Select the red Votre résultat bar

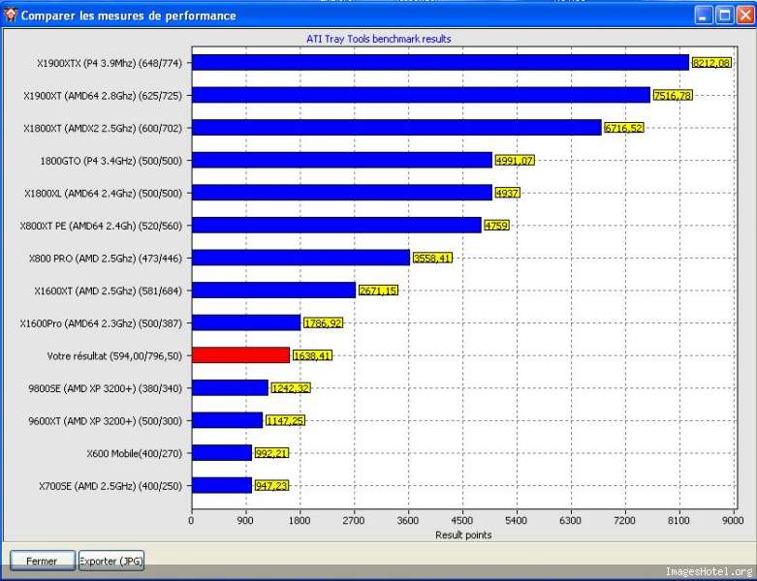tap(240, 355)
